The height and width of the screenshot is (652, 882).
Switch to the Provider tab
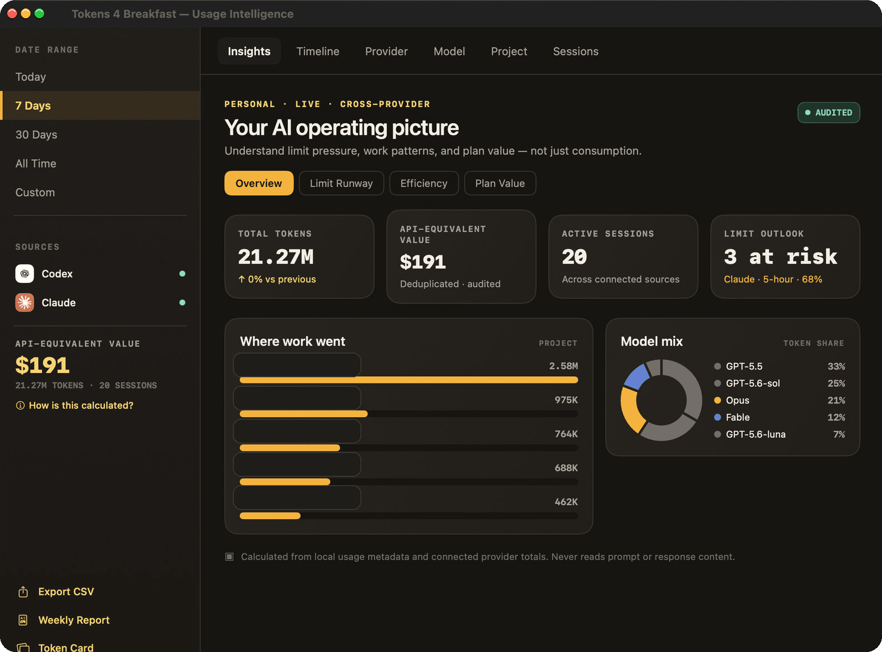coord(386,51)
